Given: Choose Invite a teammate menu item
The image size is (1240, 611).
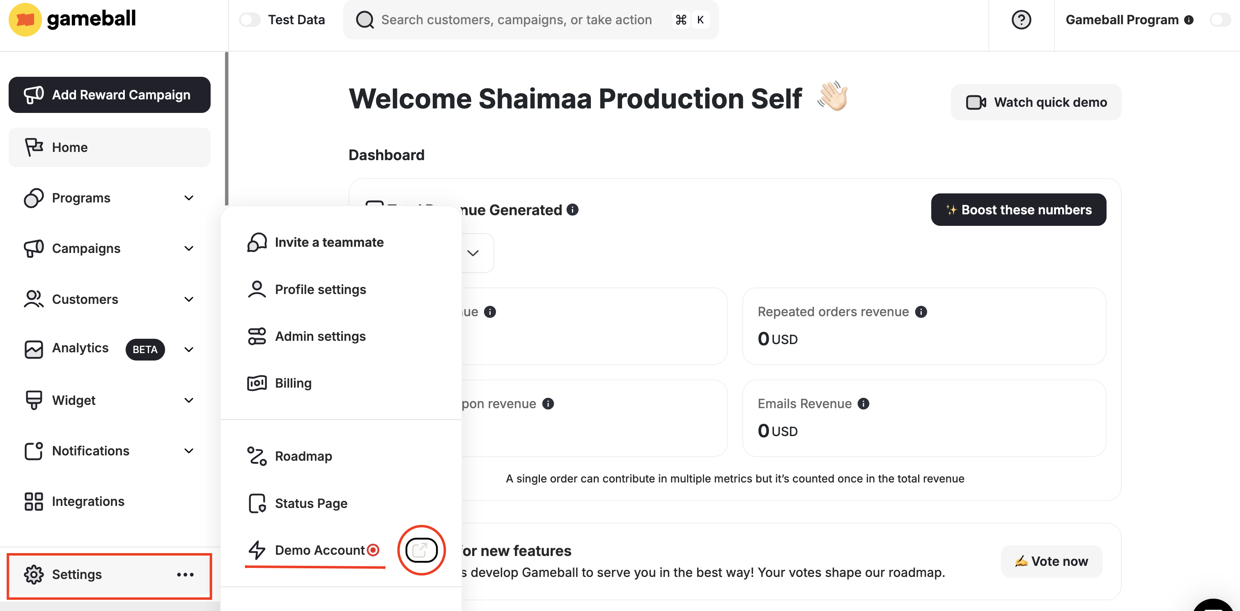Looking at the screenshot, I should pyautogui.click(x=329, y=242).
